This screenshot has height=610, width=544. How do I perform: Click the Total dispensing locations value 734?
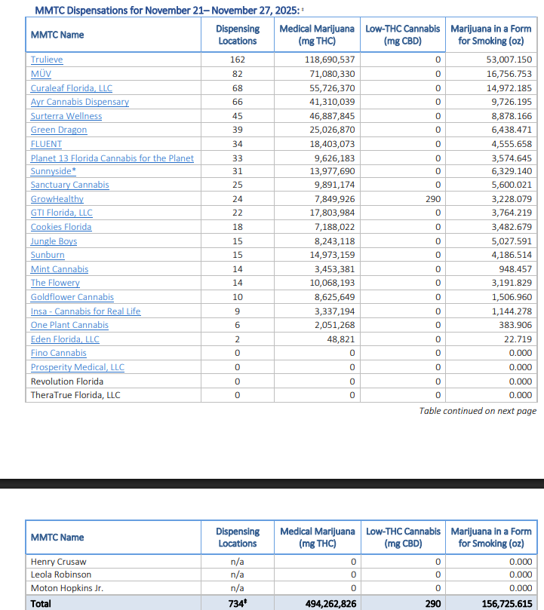tap(236, 603)
